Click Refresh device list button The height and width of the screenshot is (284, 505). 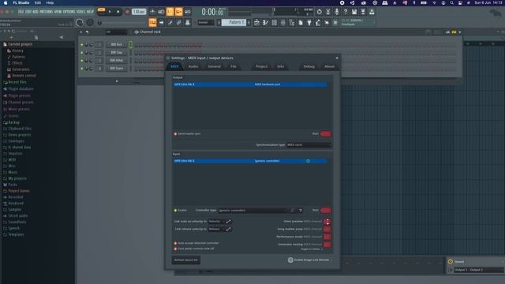click(186, 260)
